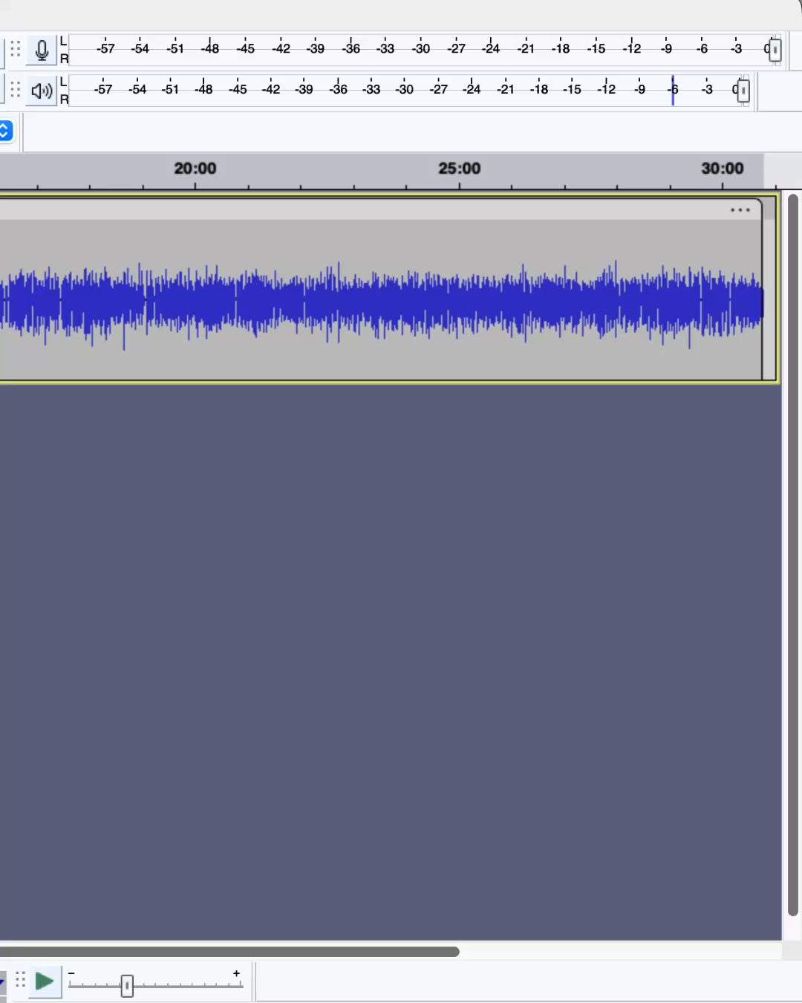Click the 20:00 mark on timeline ruler
802x1003 pixels.
[x=195, y=169]
